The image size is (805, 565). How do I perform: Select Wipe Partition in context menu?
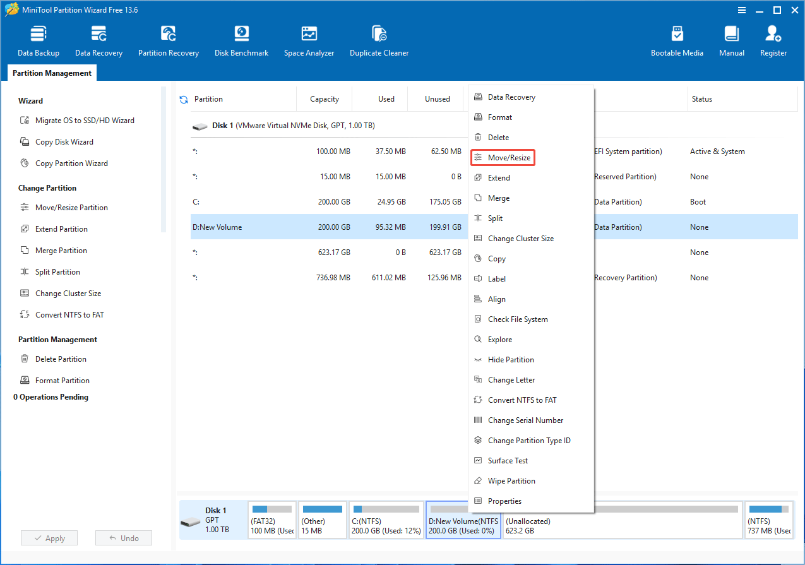[530, 481]
